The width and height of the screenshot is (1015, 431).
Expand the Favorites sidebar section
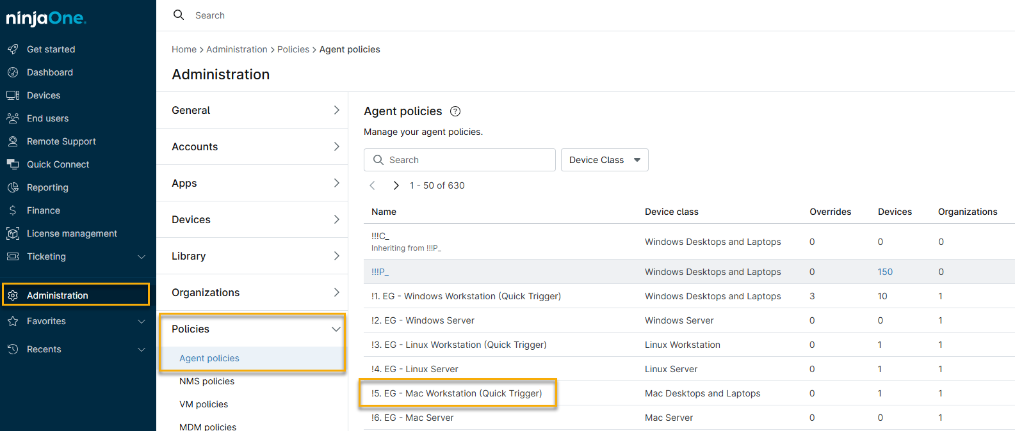(x=142, y=321)
